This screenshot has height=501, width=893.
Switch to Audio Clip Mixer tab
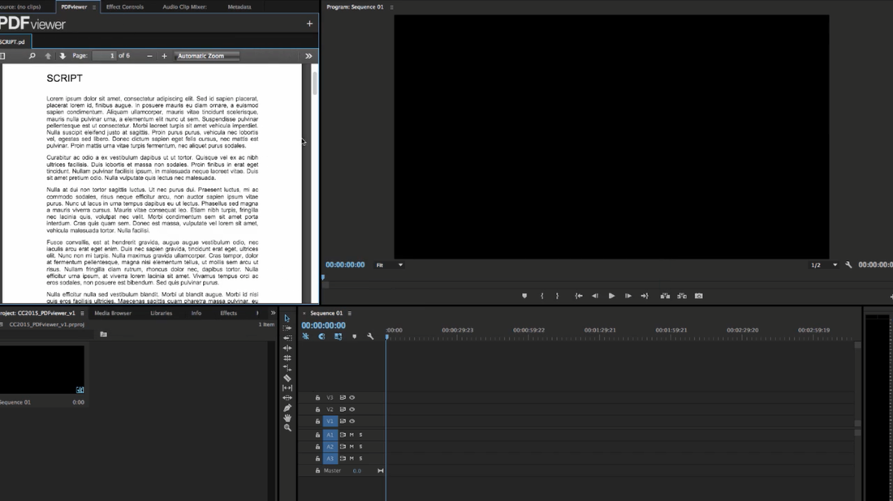[184, 6]
